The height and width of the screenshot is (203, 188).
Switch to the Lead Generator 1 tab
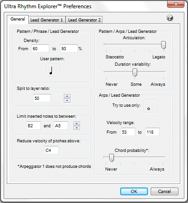(x=46, y=20)
